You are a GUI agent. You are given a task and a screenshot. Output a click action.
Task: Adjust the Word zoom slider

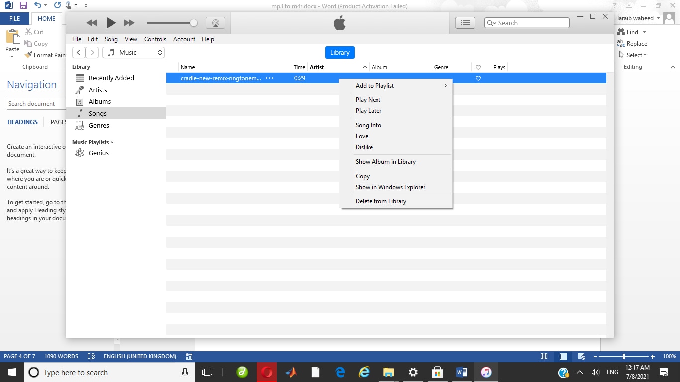623,357
